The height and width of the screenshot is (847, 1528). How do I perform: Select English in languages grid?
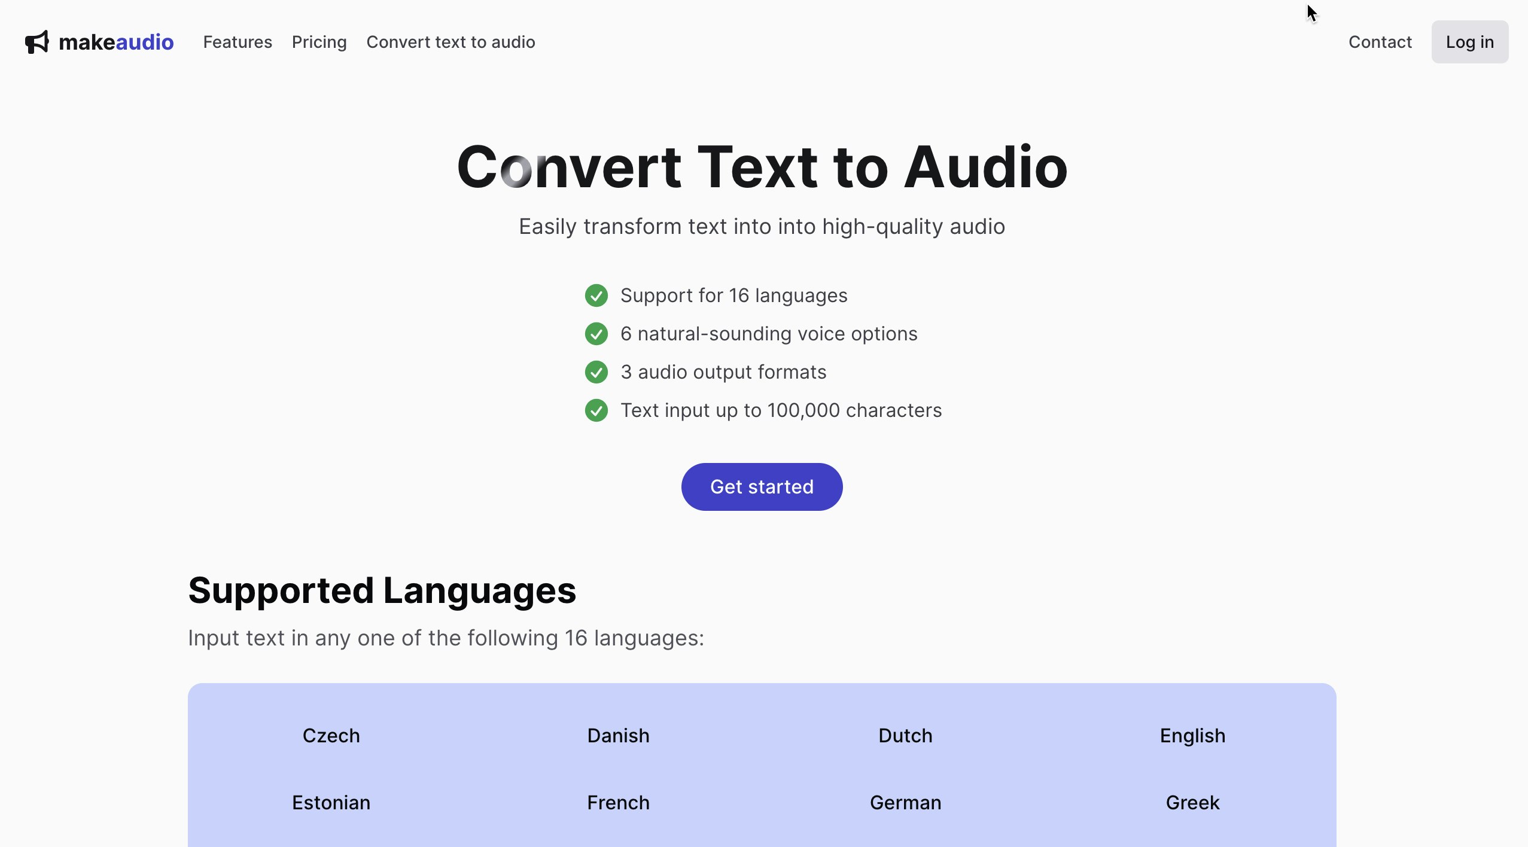(1192, 736)
